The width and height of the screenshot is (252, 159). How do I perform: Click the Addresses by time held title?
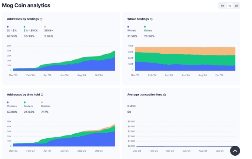point(23,95)
